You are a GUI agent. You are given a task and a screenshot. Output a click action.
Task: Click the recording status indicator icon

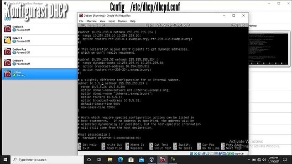pos(220,154)
